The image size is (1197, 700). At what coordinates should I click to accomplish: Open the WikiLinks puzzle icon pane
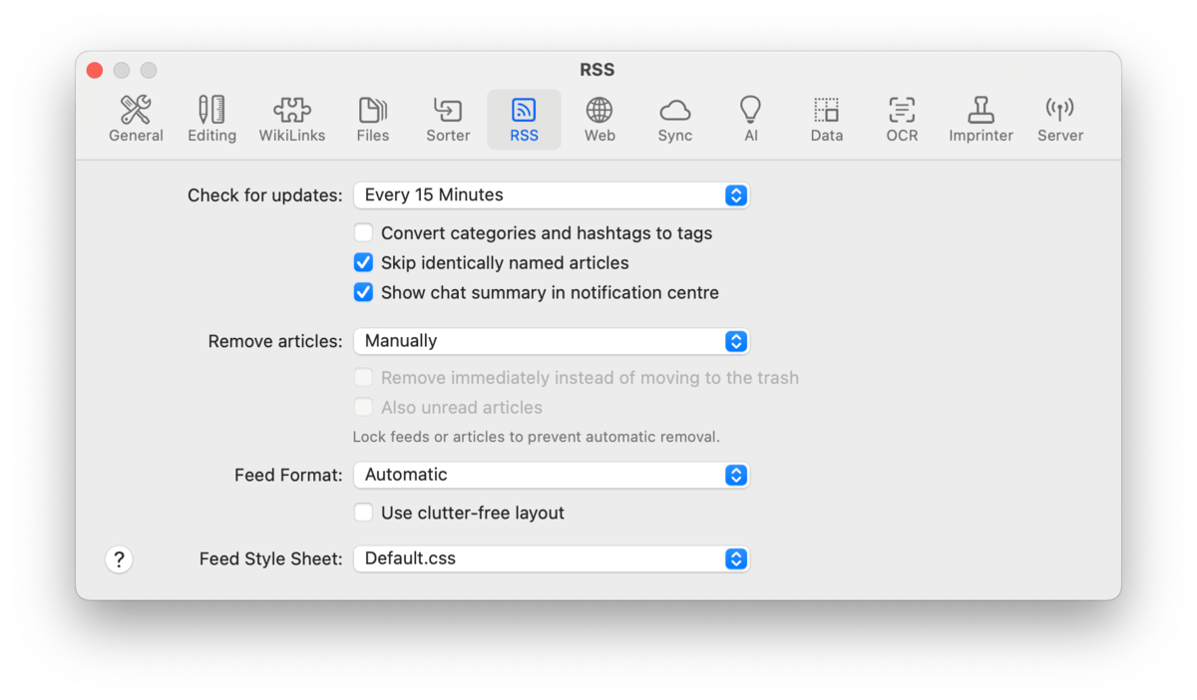coord(292,120)
